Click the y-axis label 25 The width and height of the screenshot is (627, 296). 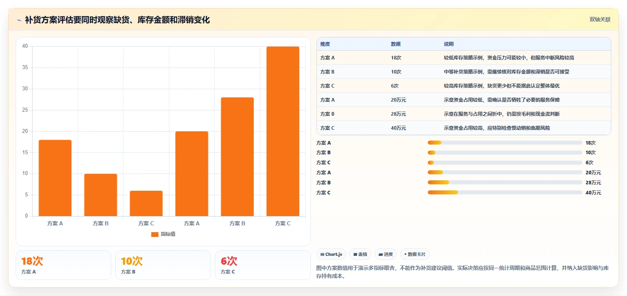(25, 110)
